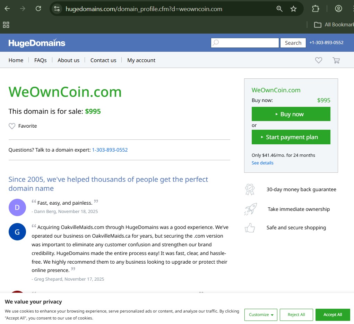The image size is (354, 324).
Task: Click the ribbon icon beside 30-day money back guarantee
Action: click(x=250, y=189)
